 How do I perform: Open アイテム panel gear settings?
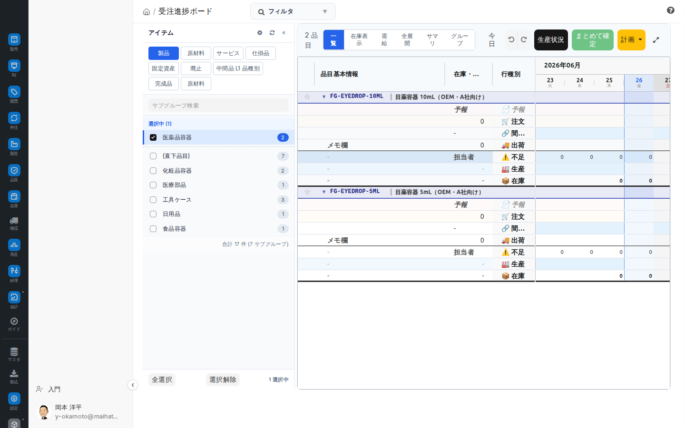pos(260,33)
